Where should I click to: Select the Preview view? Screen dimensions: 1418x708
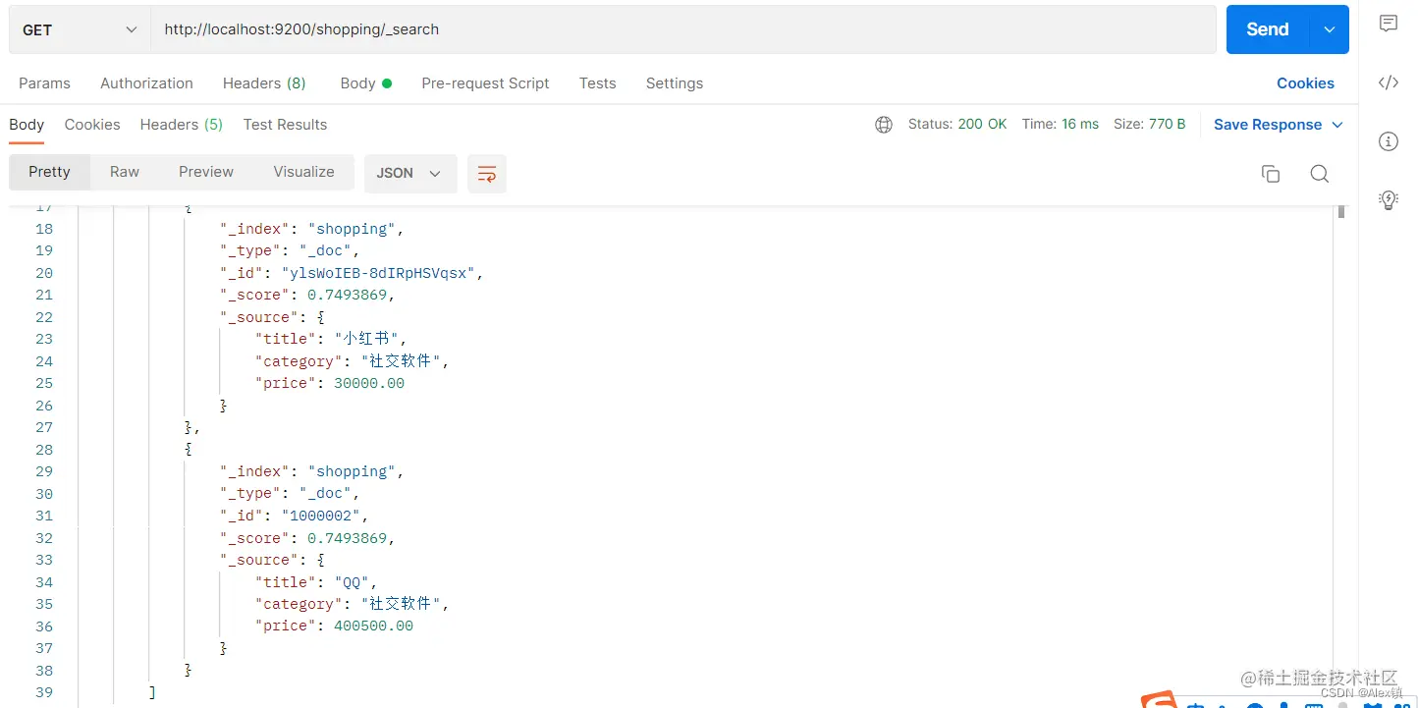206,172
